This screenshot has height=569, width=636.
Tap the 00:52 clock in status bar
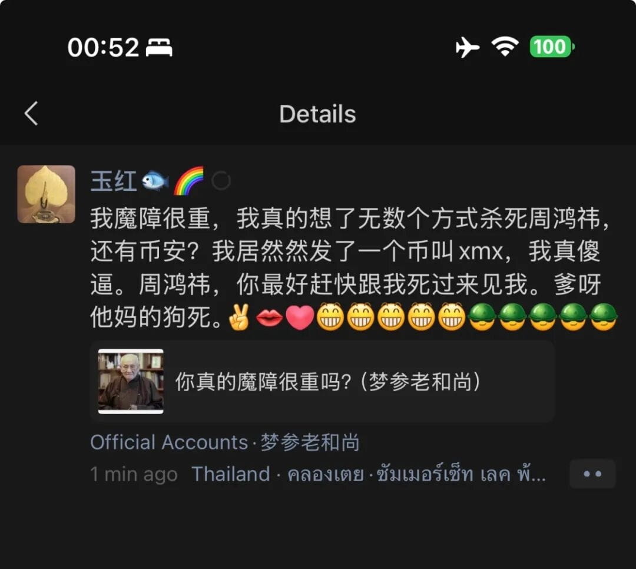103,47
